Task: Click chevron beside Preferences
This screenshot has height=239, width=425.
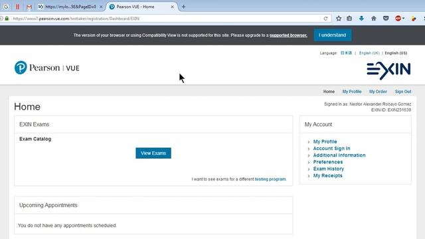Action: point(309,162)
